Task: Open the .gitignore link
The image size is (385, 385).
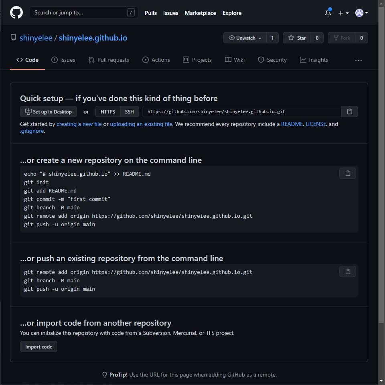Action: (32, 131)
